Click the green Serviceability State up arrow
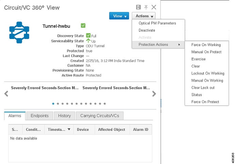The height and width of the screenshot is (164, 235). (88, 41)
